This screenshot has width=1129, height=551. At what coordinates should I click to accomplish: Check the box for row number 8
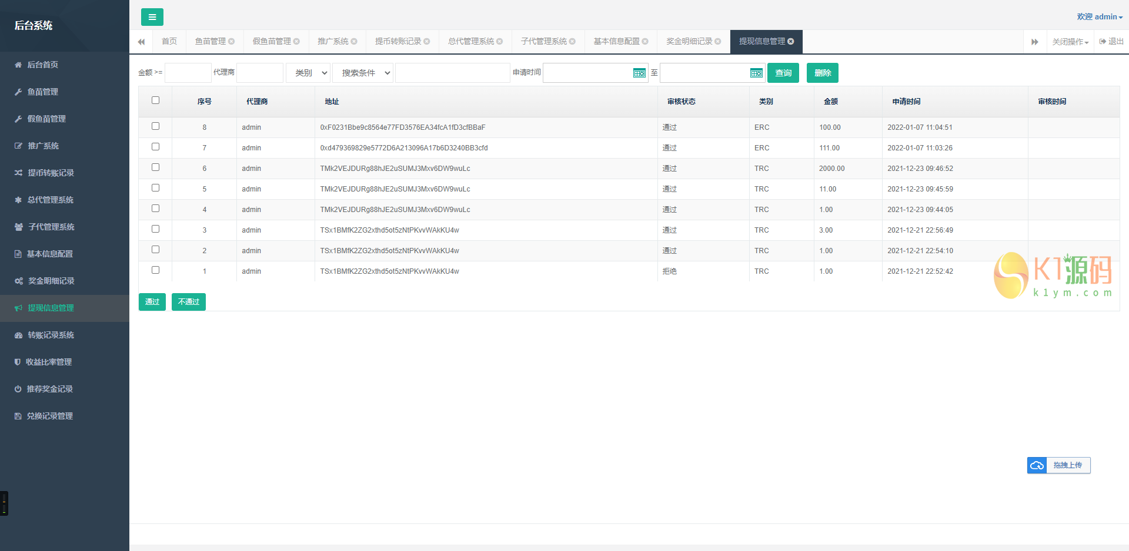155,126
